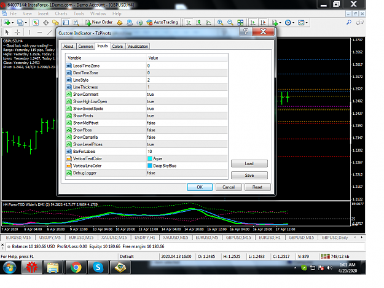384x288 pixels.
Task: Toggle the Market Watch window icon
Action: tap(36, 23)
